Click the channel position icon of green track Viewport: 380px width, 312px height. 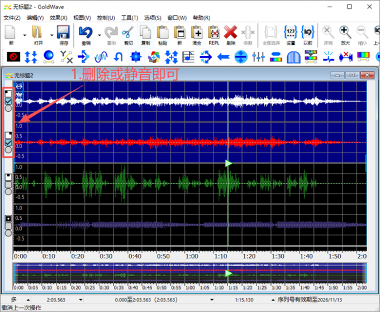(x=8, y=177)
